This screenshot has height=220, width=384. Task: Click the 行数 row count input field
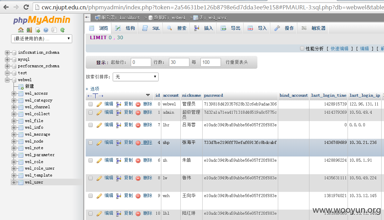click(x=179, y=62)
